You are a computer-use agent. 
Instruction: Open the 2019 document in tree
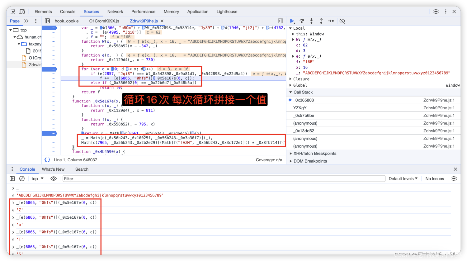pos(34,51)
